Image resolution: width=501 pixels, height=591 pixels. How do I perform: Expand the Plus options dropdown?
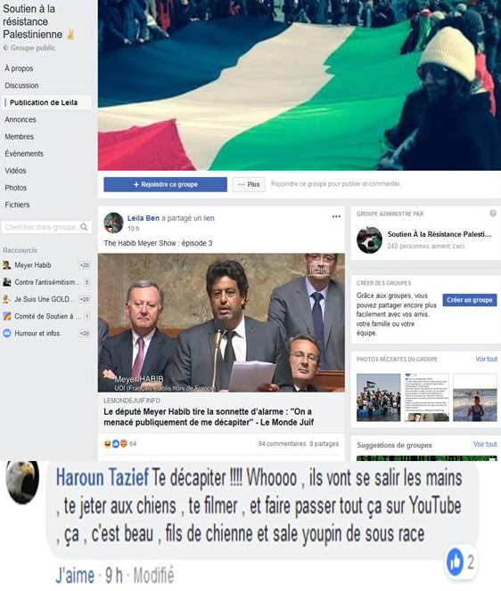(x=249, y=184)
